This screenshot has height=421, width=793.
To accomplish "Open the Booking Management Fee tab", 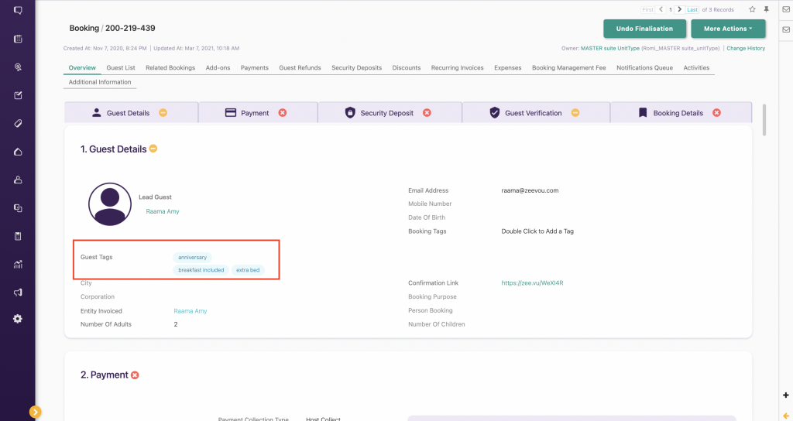I will (568, 68).
